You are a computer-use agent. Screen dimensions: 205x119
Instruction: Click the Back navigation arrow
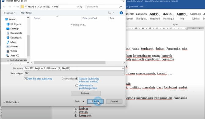(4, 7)
